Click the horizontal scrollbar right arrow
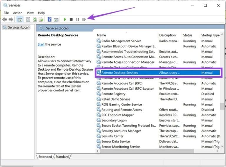The height and width of the screenshot is (167, 226). (x=217, y=151)
